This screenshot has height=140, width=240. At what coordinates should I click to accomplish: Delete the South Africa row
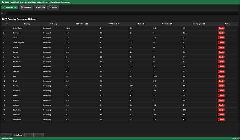point(221,110)
